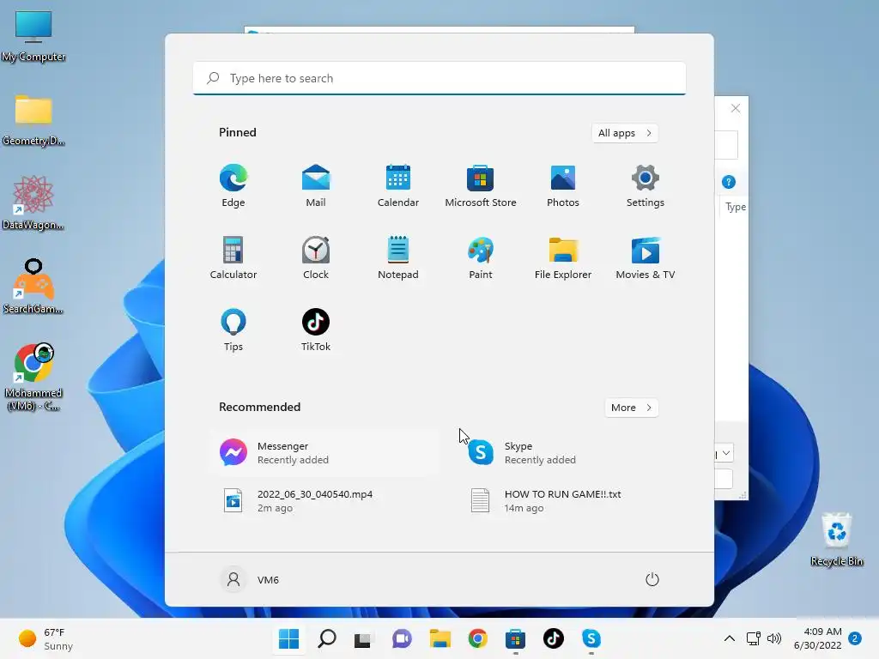Launch TikTok from pinned apps
The width and height of the screenshot is (879, 659).
[316, 330]
